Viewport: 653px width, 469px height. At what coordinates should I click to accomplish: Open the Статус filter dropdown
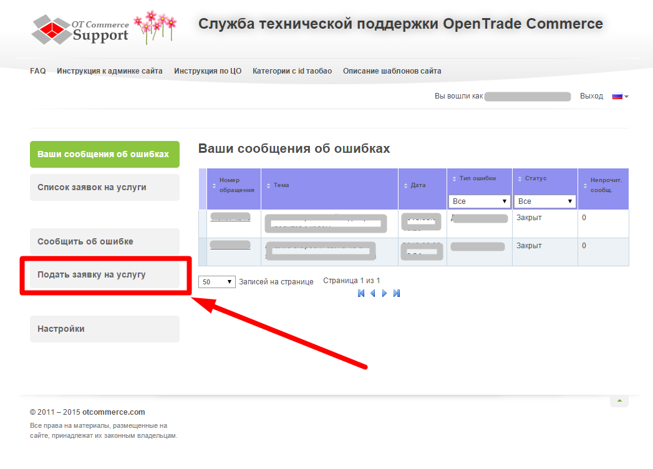pos(544,201)
